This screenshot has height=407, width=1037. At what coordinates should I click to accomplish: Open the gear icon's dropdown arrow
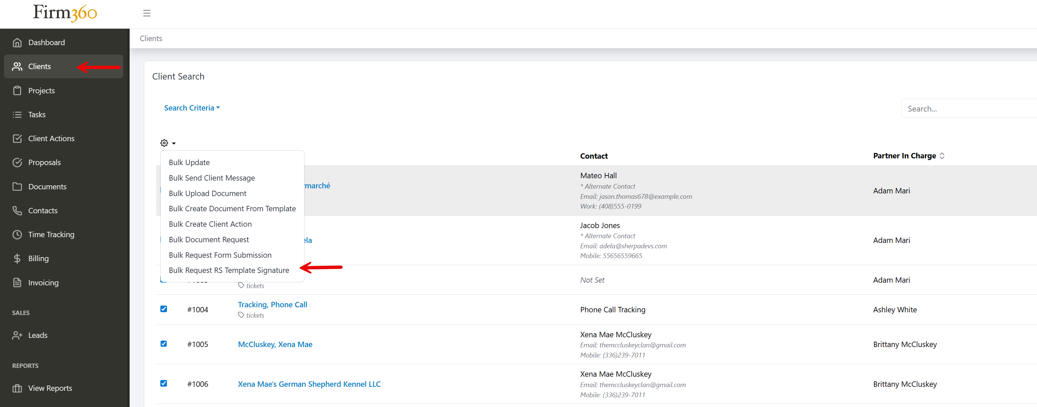pyautogui.click(x=173, y=143)
